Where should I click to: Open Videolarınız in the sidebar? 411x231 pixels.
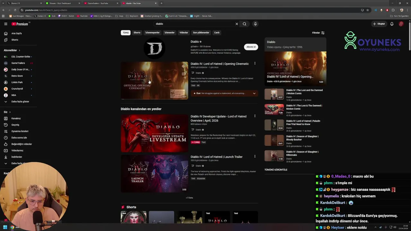tap(17, 150)
